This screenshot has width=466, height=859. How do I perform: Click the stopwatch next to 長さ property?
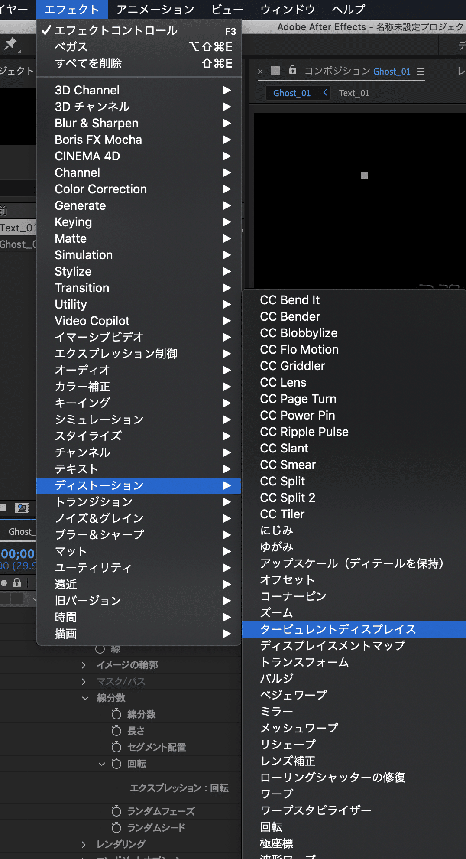click(116, 731)
